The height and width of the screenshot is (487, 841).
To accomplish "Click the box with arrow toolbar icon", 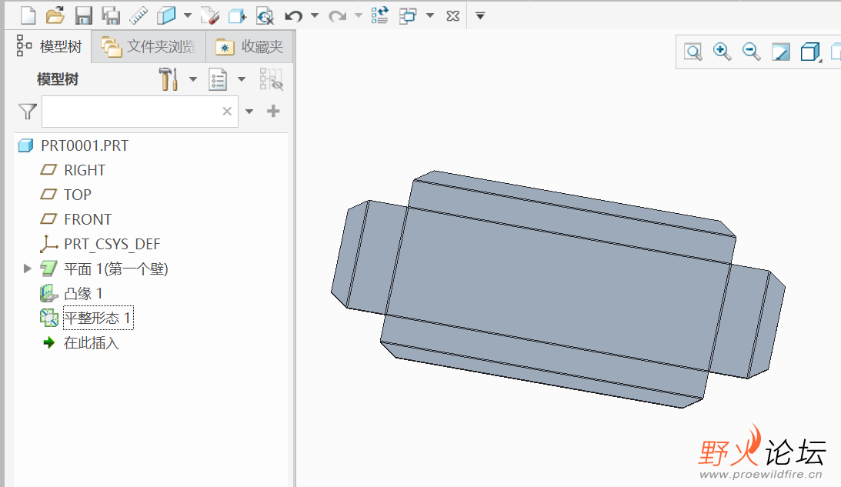I will (237, 16).
